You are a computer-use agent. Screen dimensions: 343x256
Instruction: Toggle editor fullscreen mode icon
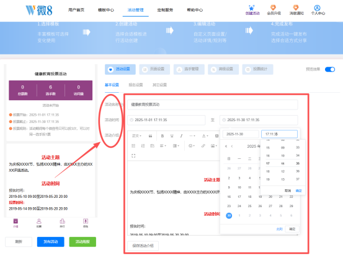tap(133, 156)
